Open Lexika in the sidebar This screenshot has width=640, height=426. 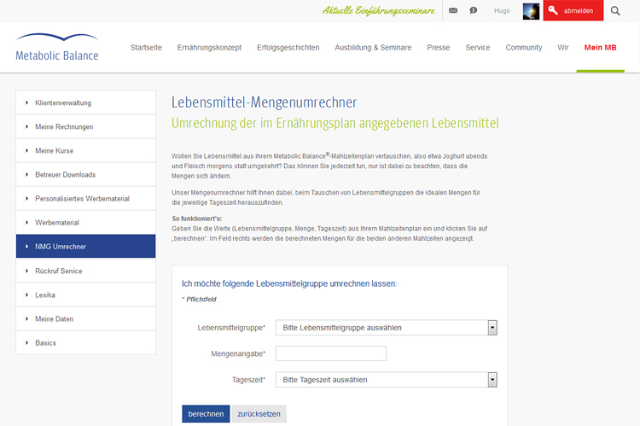85,295
